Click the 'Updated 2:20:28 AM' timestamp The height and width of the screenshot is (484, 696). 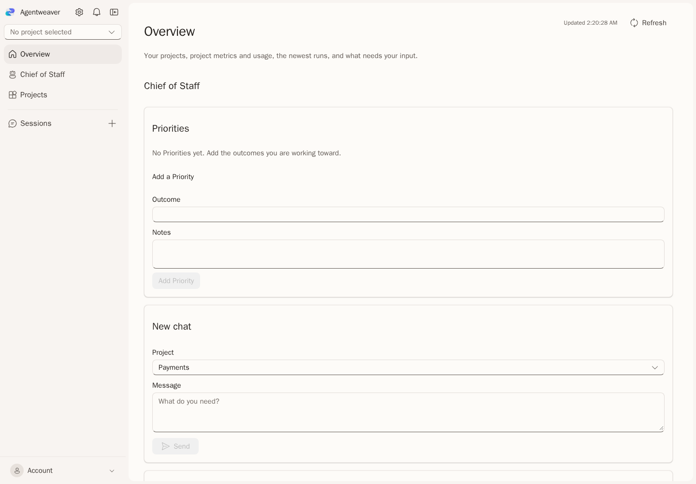[x=591, y=23]
